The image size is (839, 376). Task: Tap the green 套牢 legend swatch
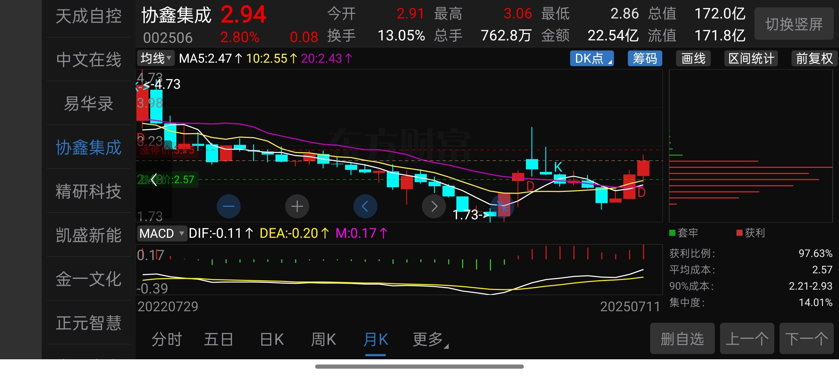[672, 233]
